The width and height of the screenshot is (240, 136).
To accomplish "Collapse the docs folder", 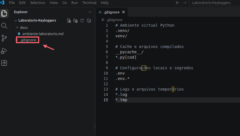I will pyautogui.click(x=17, y=27).
